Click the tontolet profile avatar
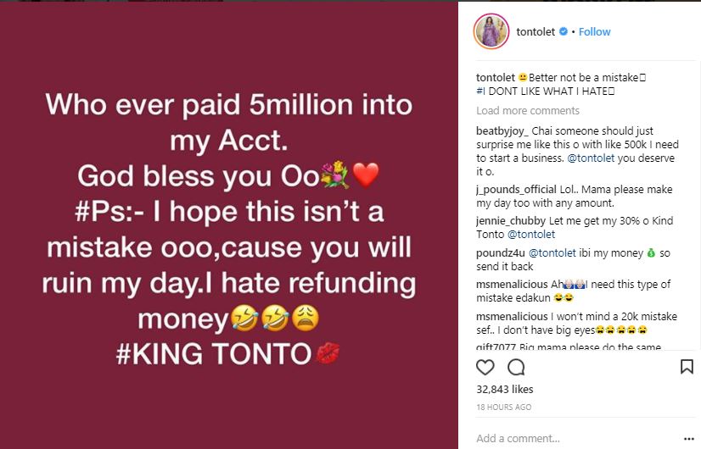 tap(491, 31)
